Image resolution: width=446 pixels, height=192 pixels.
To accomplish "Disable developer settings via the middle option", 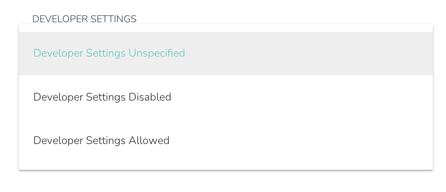I will click(226, 97).
